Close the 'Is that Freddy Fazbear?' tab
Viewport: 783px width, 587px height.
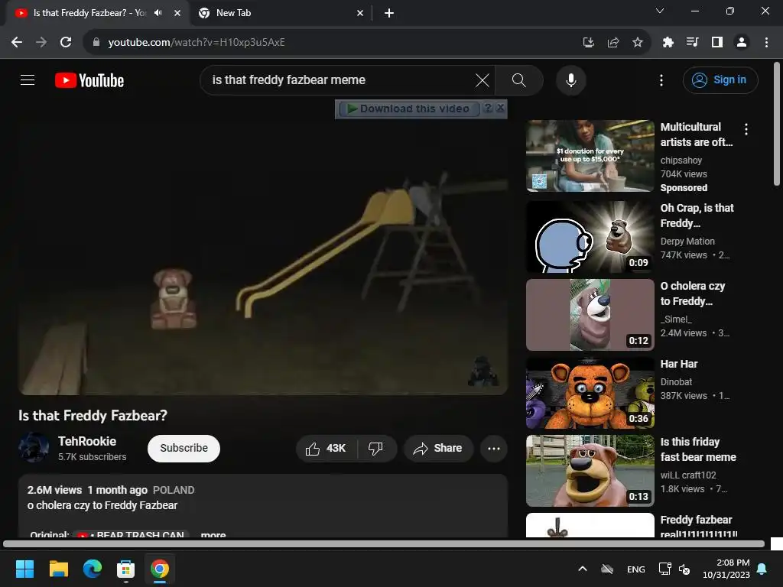(x=177, y=13)
